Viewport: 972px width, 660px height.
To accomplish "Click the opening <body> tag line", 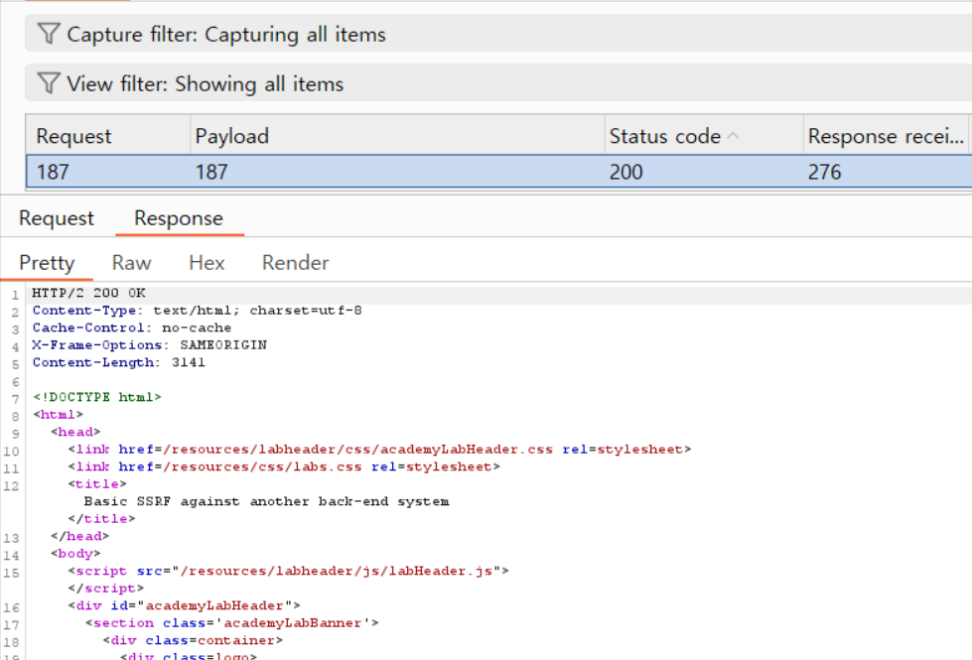I will [x=75, y=554].
